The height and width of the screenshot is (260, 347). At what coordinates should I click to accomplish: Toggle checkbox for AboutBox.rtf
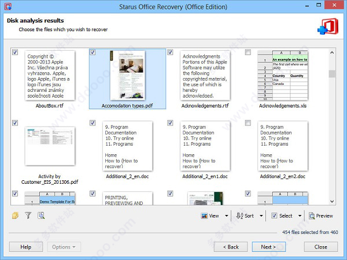click(15, 52)
